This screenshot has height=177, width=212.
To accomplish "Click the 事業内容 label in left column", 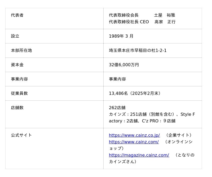I will (19, 79).
